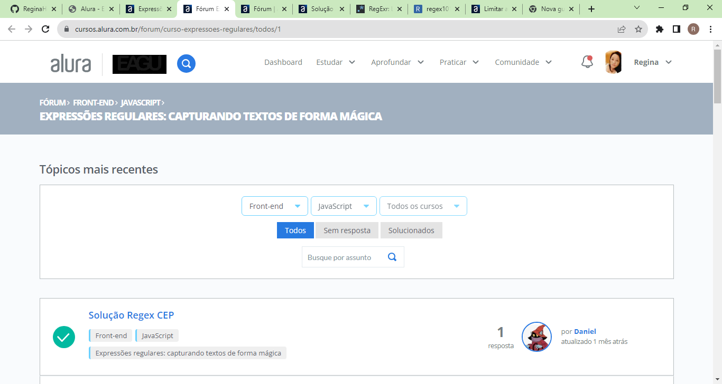Open the JavaScript subcategory dropdown

[344, 206]
